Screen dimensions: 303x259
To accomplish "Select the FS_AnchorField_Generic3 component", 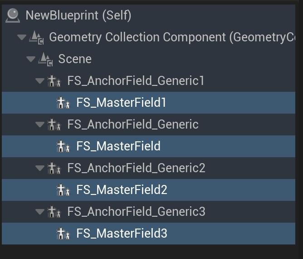I will click(x=136, y=212).
